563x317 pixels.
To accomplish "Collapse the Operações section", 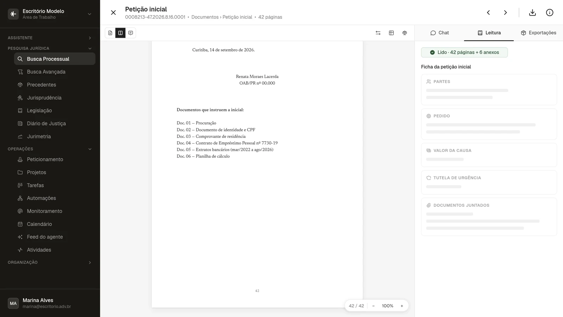I will 50,149.
